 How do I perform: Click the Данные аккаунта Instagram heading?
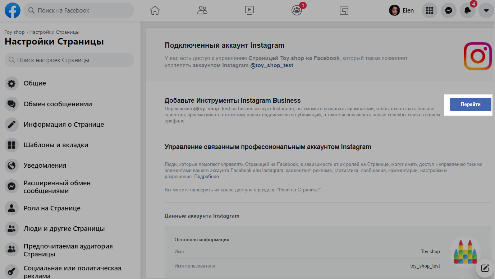[x=202, y=216]
